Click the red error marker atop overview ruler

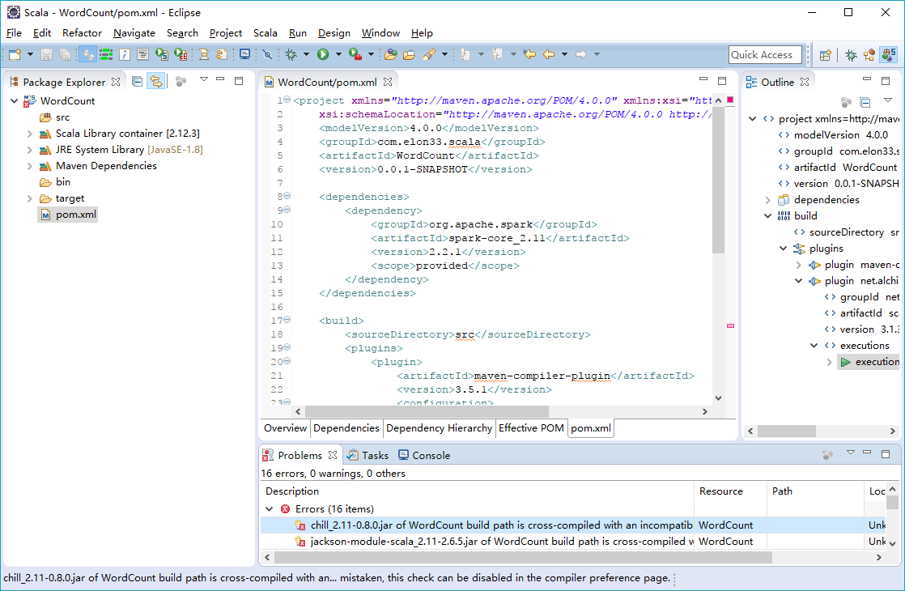coord(730,100)
